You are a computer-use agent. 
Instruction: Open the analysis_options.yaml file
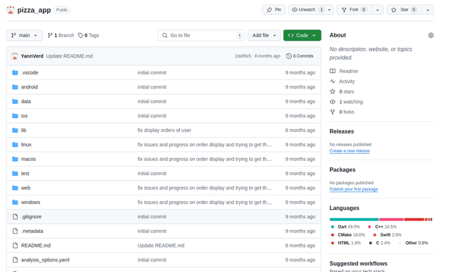45,260
